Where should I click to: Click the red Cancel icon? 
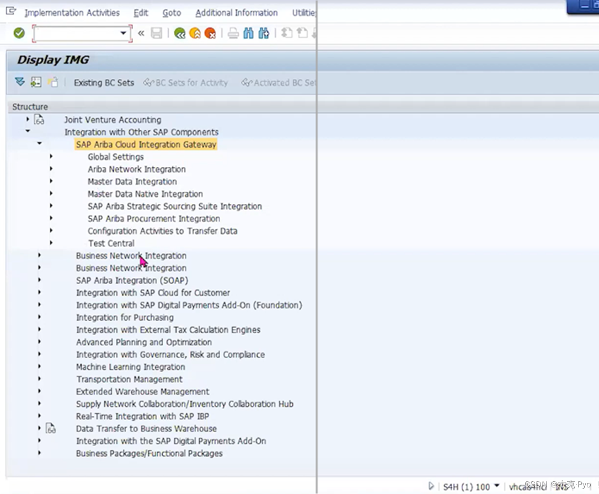(210, 33)
